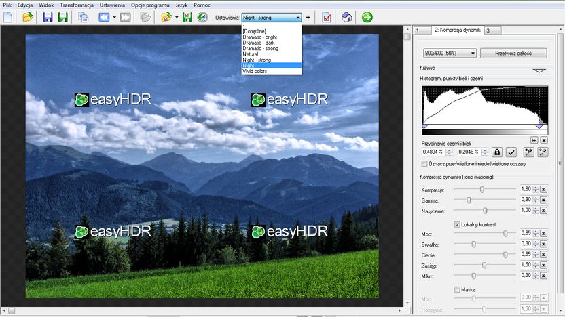Check Oznacz prześwietlone i niedoświetlone obszary

(424, 163)
